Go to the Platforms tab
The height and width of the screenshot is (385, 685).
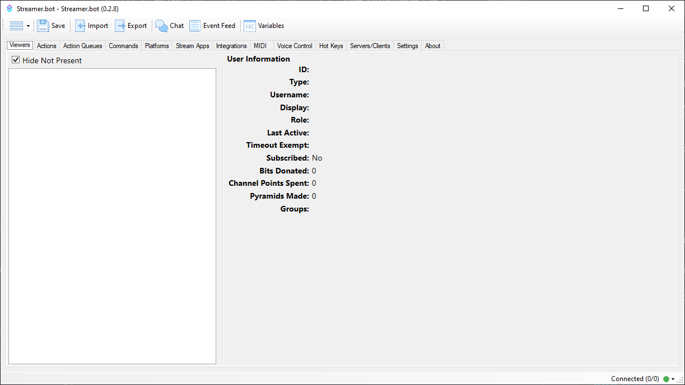click(x=157, y=46)
